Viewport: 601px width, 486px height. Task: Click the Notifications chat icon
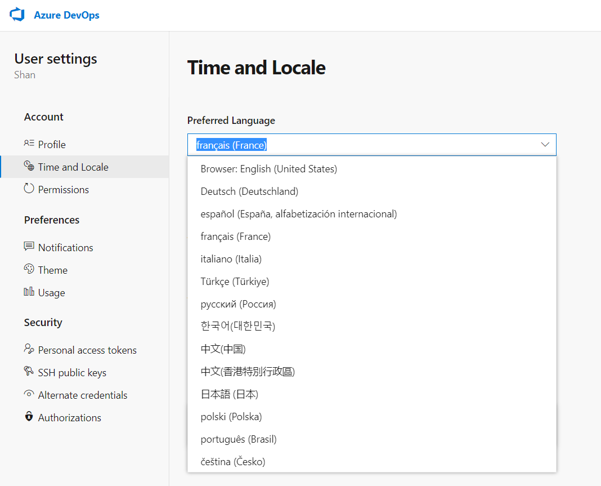pos(29,246)
